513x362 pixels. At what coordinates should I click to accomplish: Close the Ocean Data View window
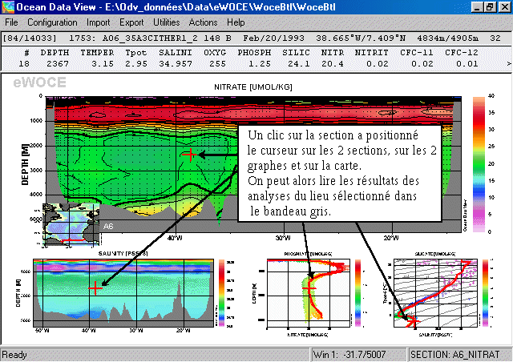pyautogui.click(x=504, y=7)
